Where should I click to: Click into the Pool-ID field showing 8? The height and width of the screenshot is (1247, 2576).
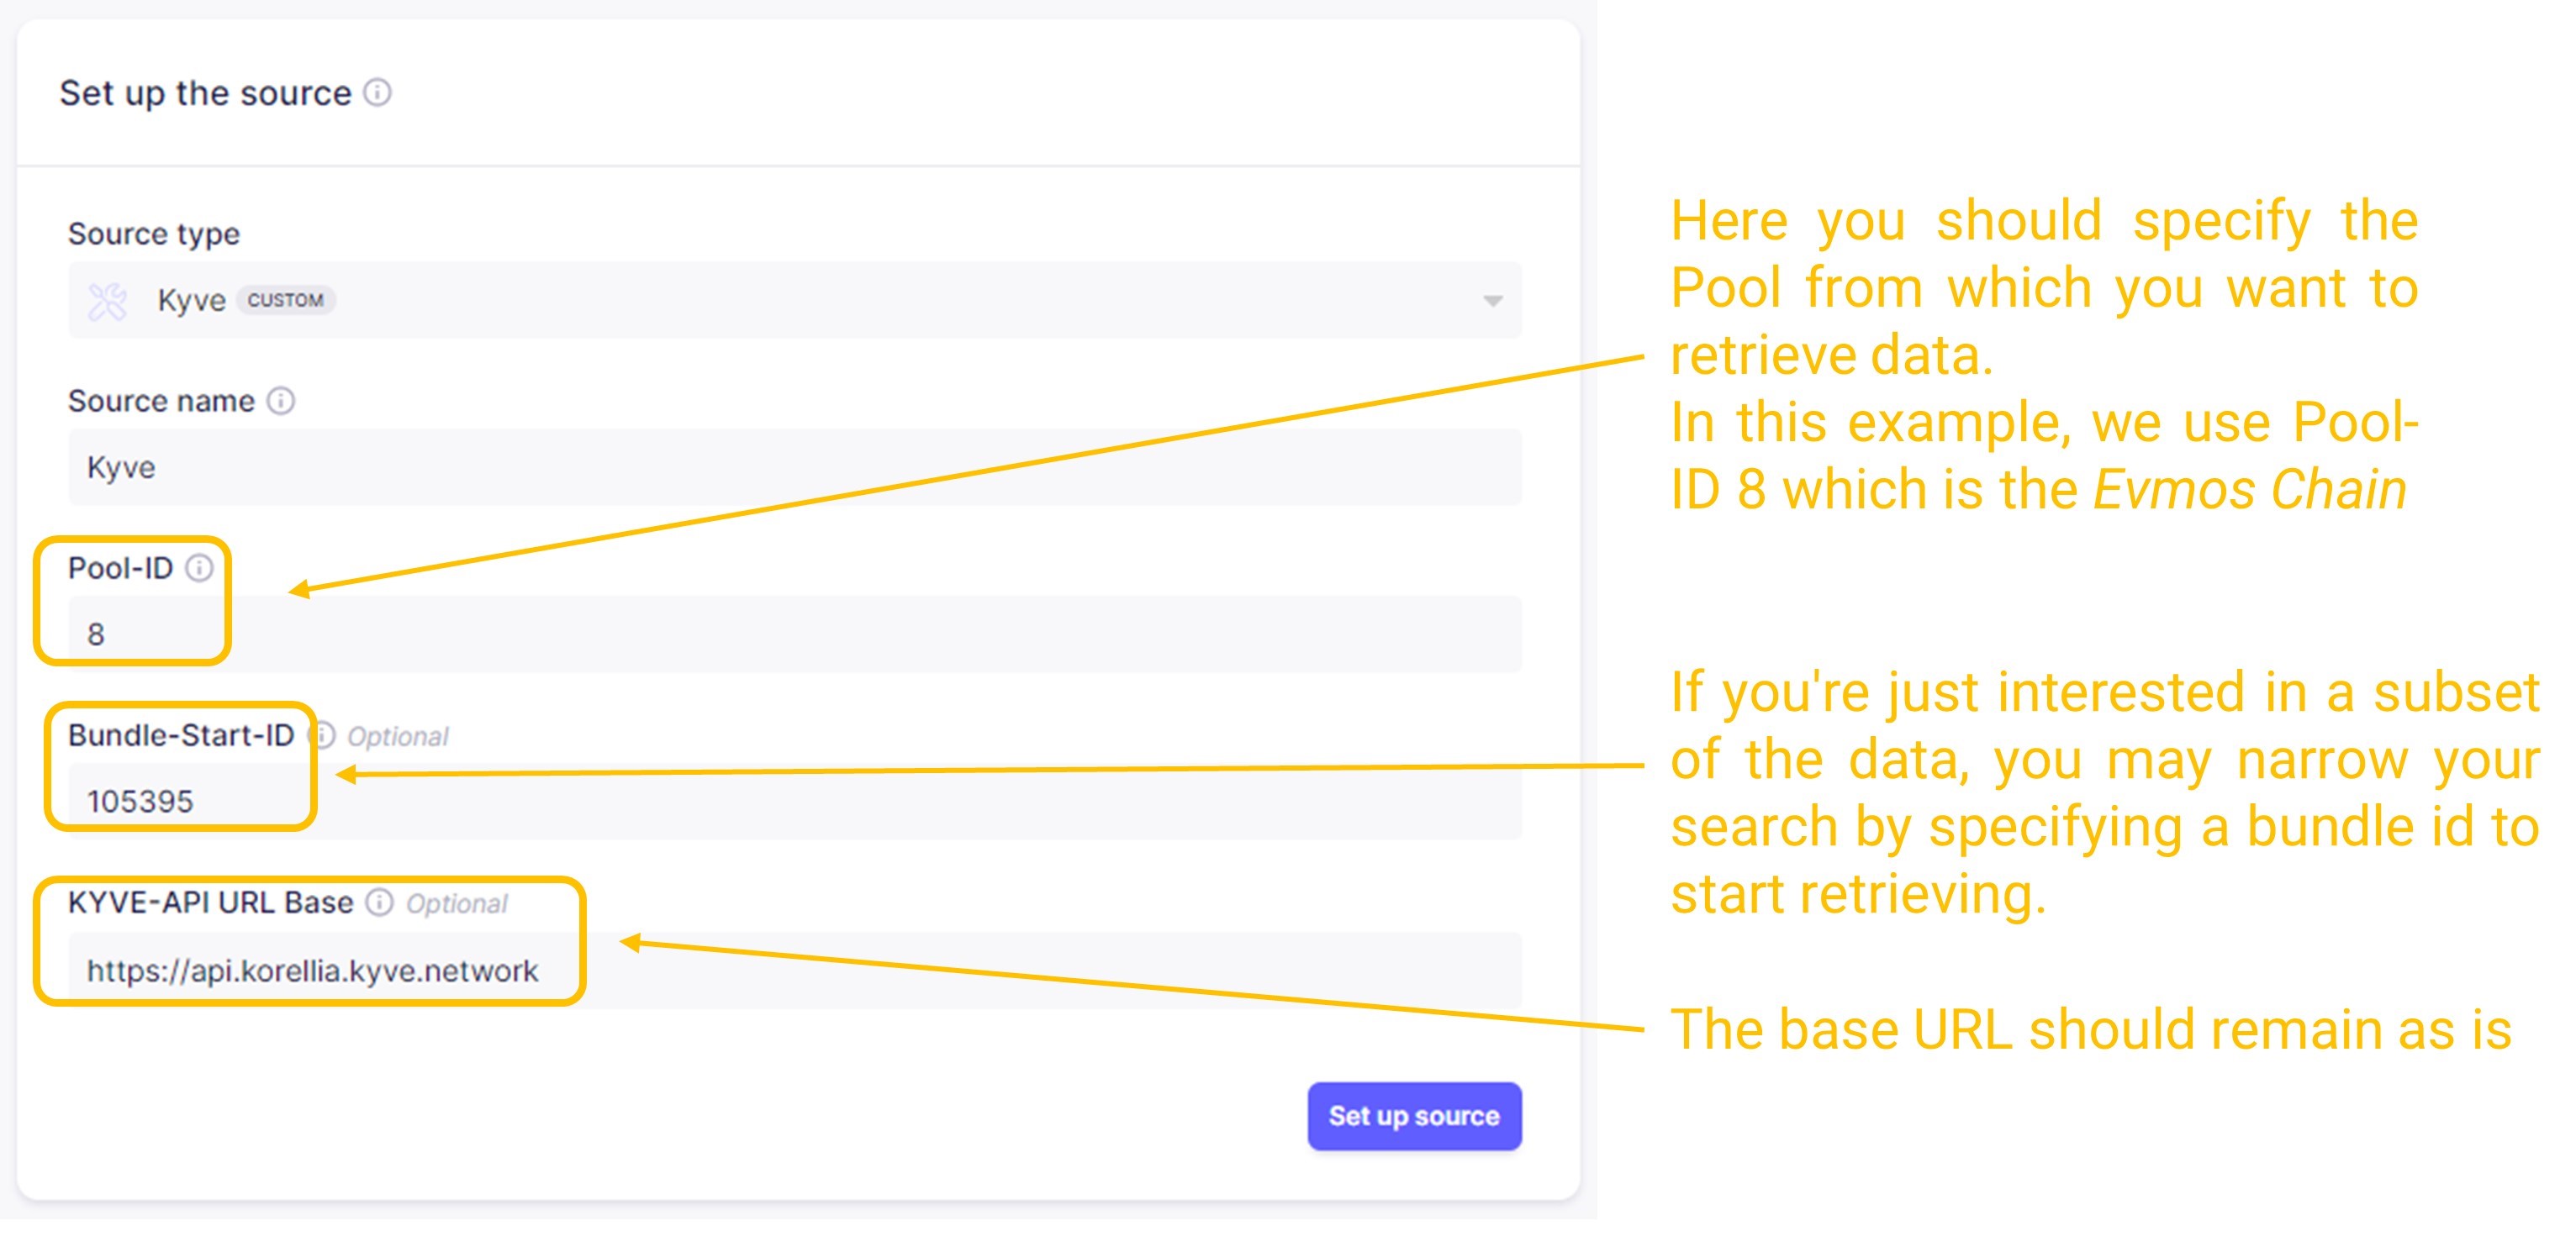(x=794, y=634)
